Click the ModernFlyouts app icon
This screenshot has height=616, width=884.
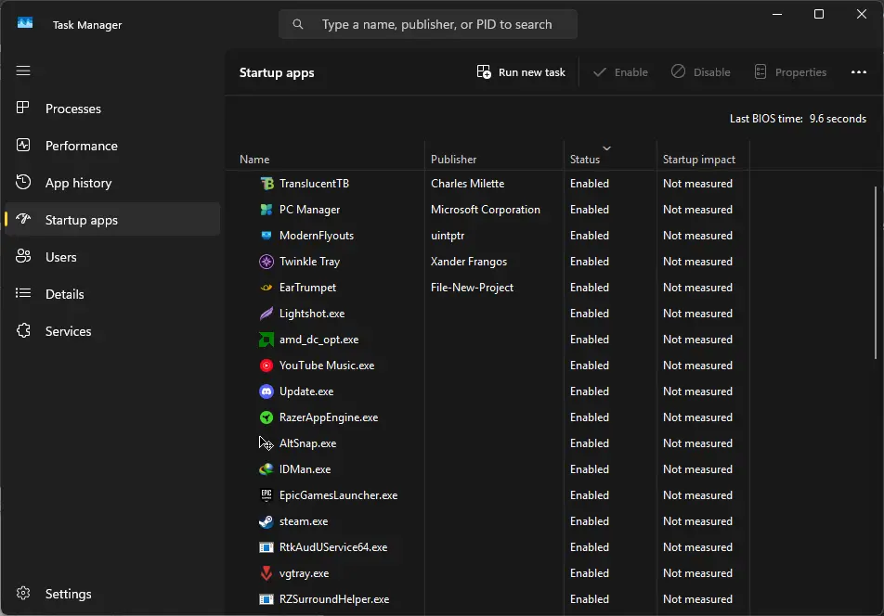pos(266,236)
